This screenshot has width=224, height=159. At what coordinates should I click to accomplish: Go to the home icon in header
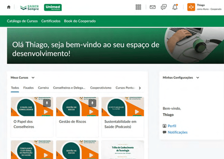[x=9, y=7]
